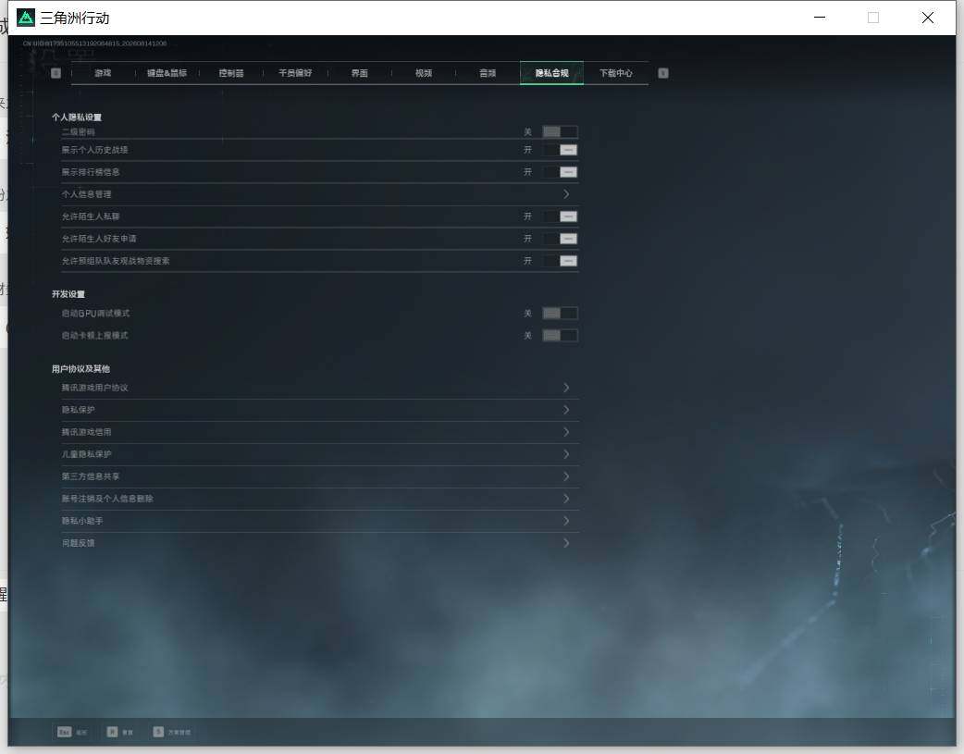Viewport: 964px width, 754px height.
Task: Click the next-tab key icon right of 下载中心
Action: coord(662,73)
